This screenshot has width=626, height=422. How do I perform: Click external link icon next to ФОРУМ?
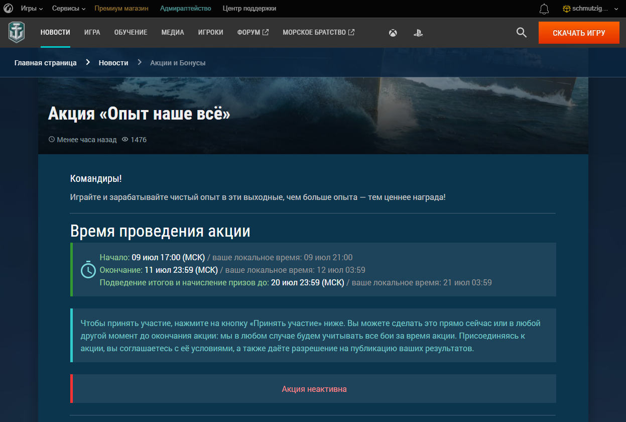click(x=266, y=32)
